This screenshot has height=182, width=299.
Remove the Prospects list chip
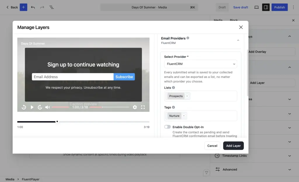187,96
